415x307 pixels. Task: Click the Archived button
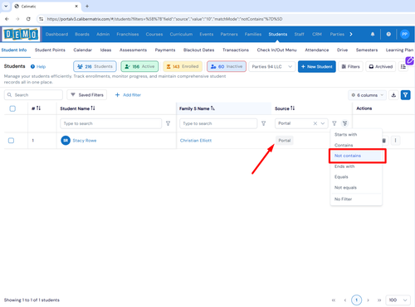381,67
